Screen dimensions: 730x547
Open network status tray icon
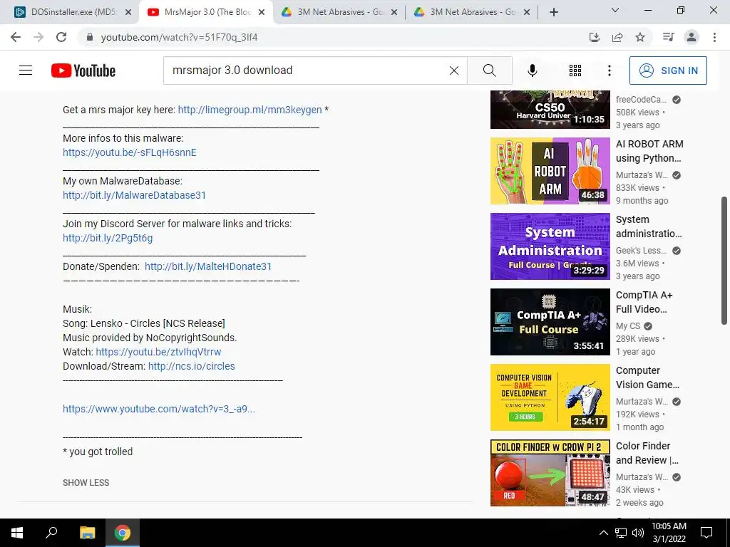point(621,533)
